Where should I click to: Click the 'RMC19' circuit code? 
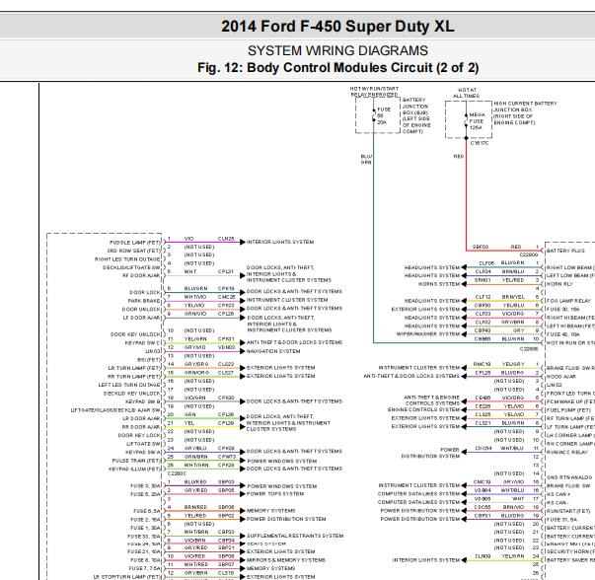pyautogui.click(x=482, y=364)
